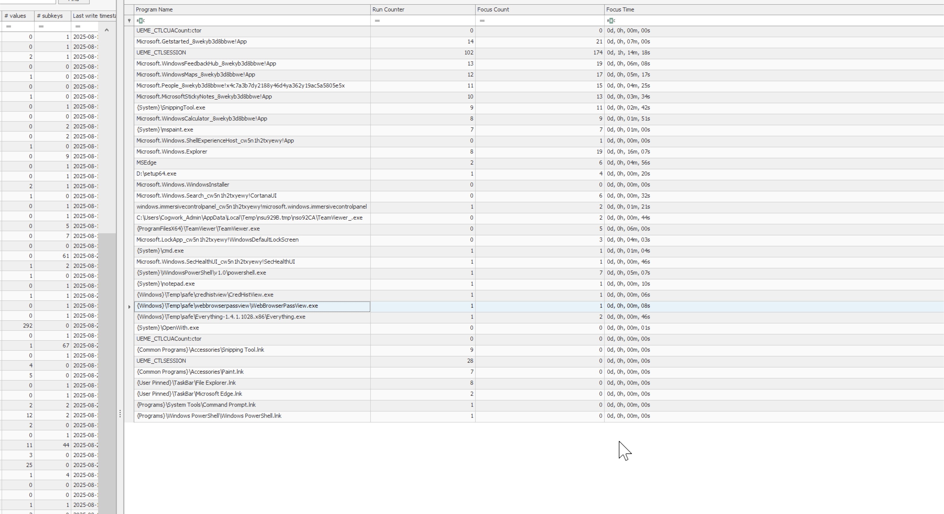
Task: Sort by Program Name column header
Action: point(252,9)
